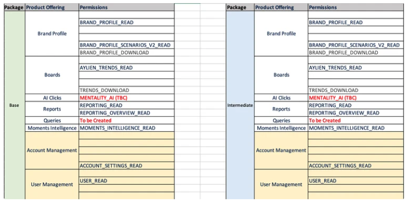The width and height of the screenshot is (408, 202).
Task: Click red MENTALITY_AI (TBC) in Intermediate table
Action: pos(356,98)
